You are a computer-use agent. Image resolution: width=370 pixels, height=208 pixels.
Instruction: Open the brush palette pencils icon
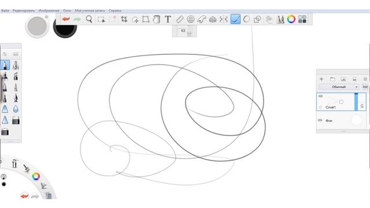(x=280, y=19)
